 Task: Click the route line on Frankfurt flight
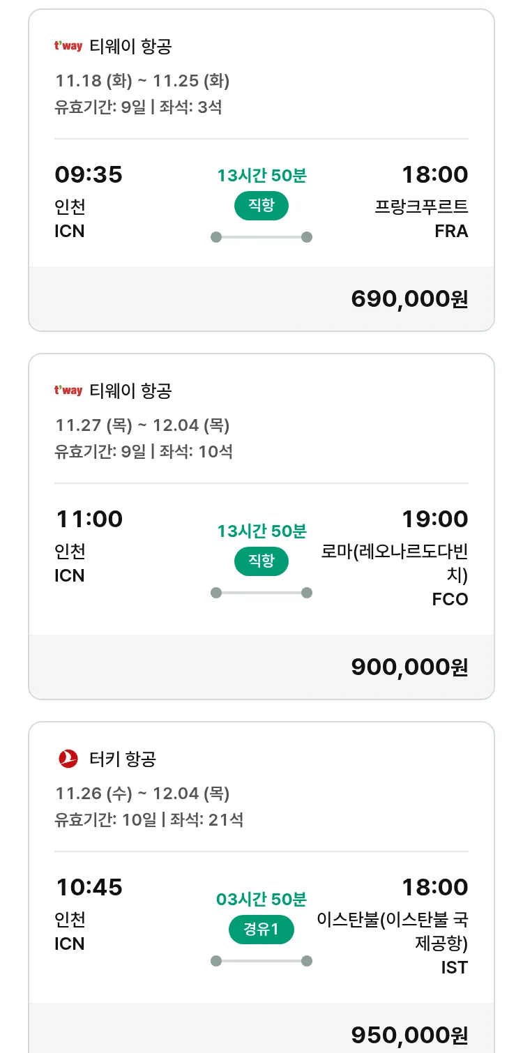(261, 237)
